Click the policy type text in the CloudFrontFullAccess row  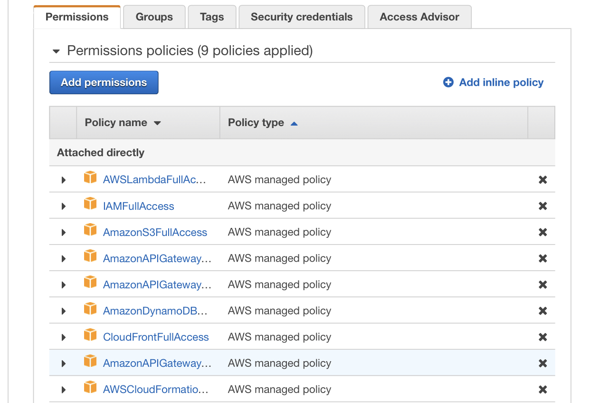point(279,337)
